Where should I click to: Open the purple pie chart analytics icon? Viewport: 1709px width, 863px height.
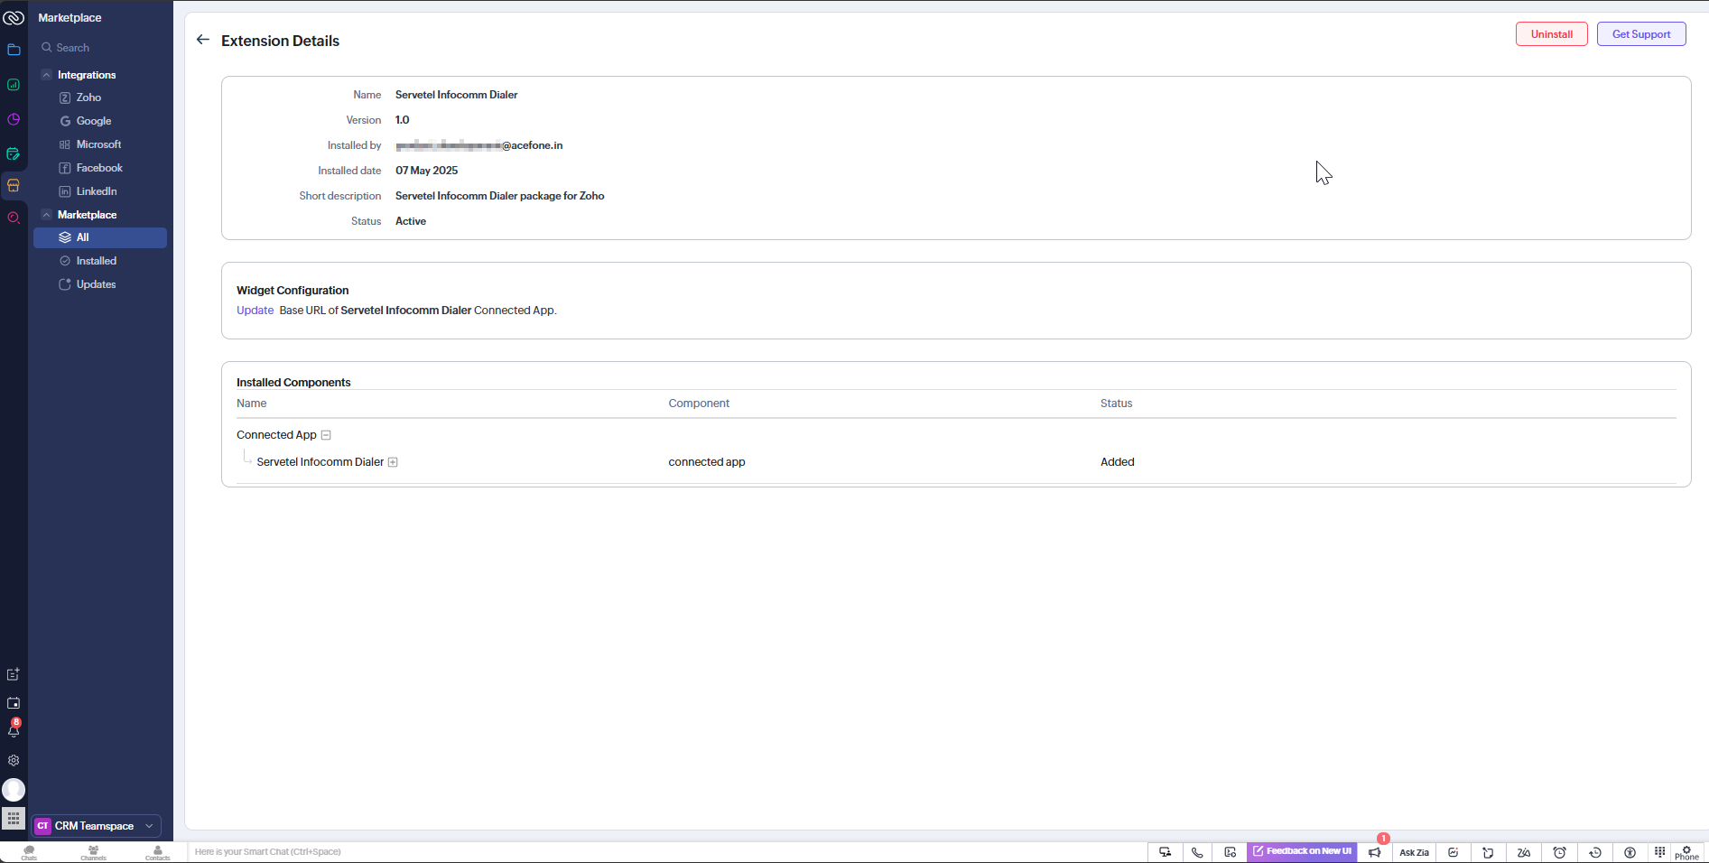(14, 119)
